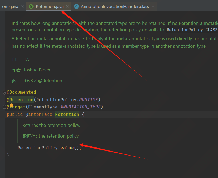The width and height of the screenshot is (218, 178).
Task: Click the author name Joshua Bloch
Action: click(37, 70)
